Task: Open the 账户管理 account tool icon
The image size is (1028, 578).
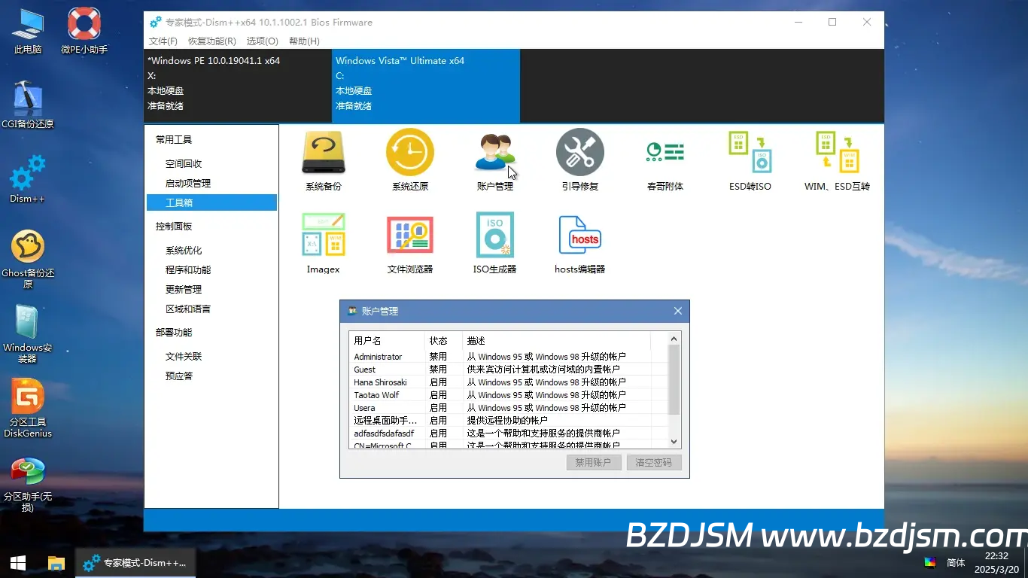Action: pos(494,160)
